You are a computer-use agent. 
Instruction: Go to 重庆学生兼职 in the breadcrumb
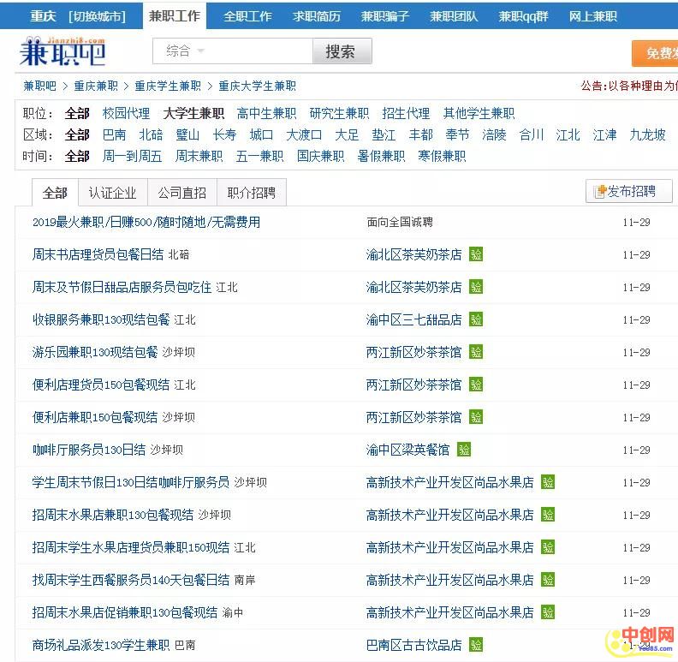168,86
